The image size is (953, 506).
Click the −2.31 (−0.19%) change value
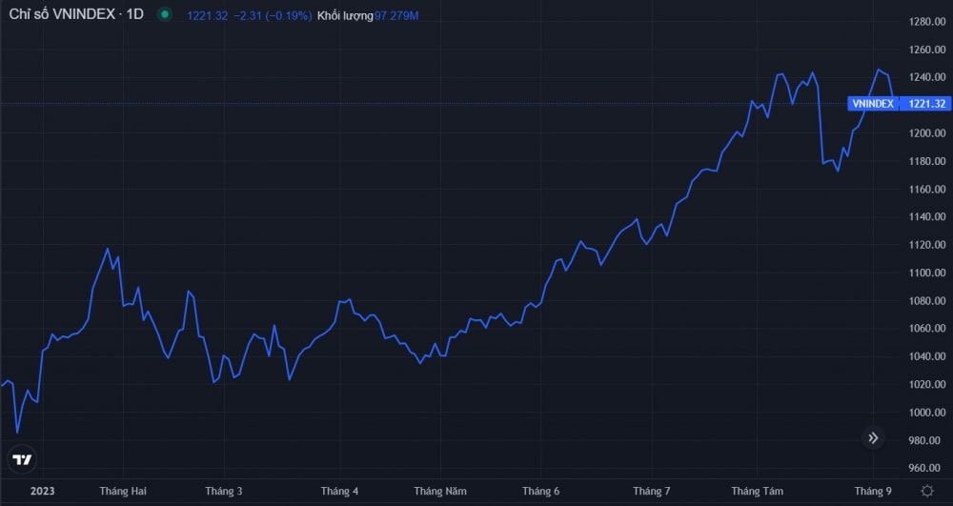273,16
